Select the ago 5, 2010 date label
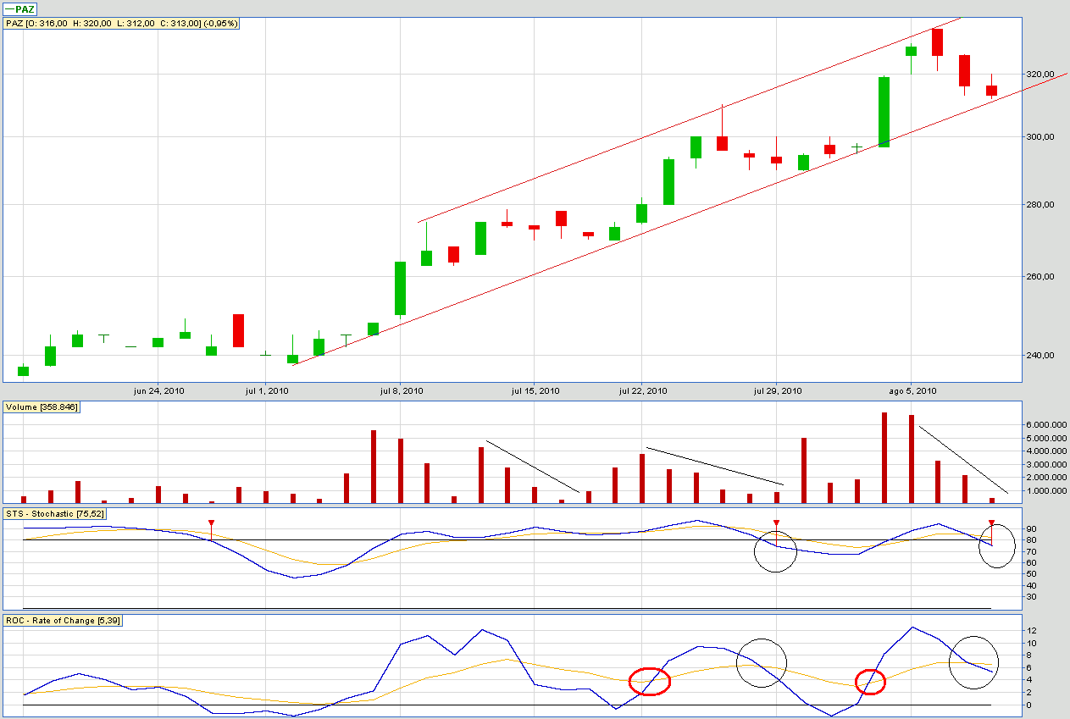Image resolution: width=1070 pixels, height=719 pixels. coord(912,390)
